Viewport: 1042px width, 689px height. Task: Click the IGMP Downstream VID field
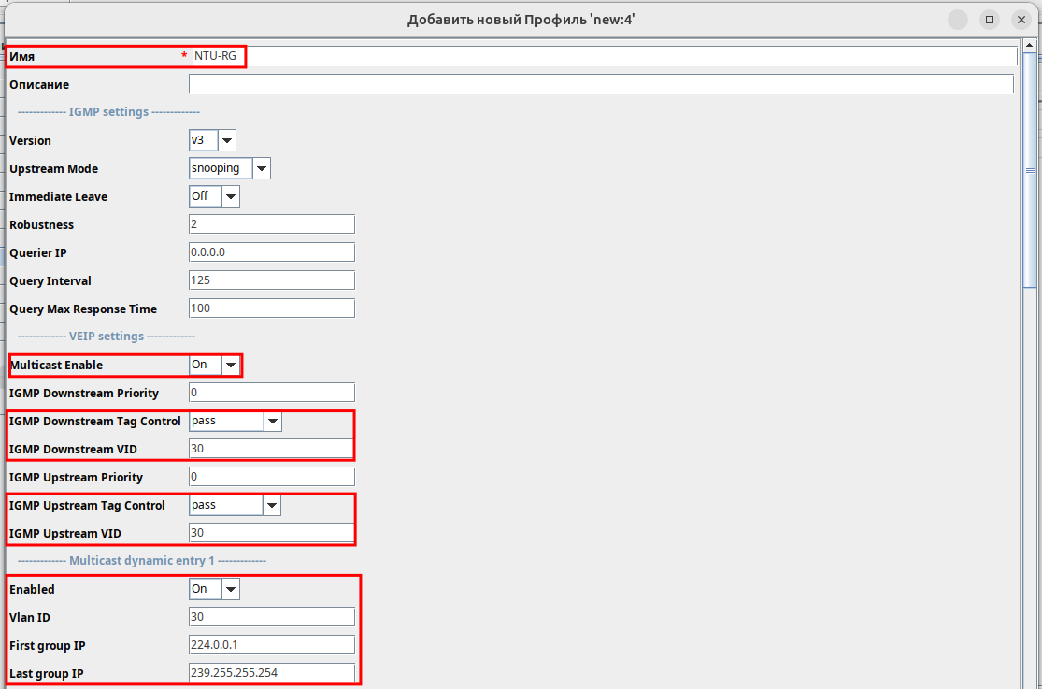271,448
